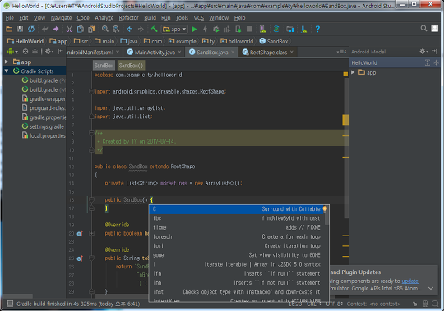Click the green Run button

click(194, 29)
